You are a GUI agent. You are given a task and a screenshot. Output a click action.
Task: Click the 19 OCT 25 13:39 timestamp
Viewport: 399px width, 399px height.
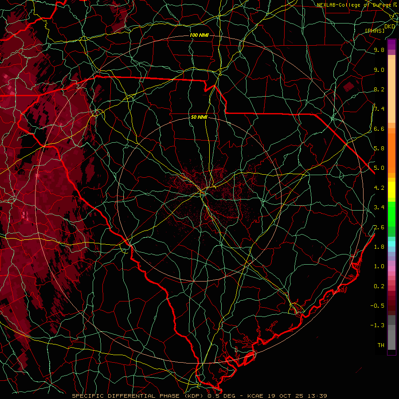297,396
